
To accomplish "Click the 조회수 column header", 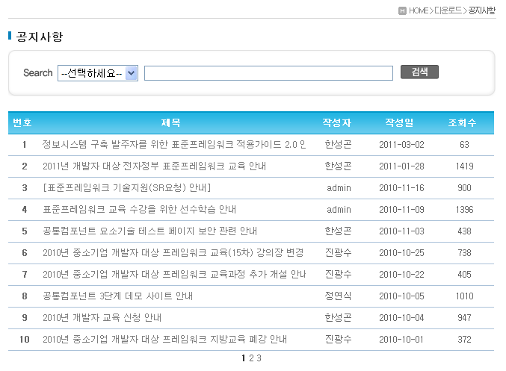I will point(462,122).
